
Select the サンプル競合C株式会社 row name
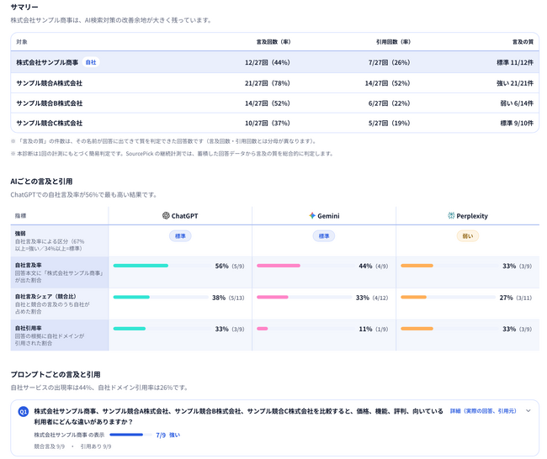(49, 123)
